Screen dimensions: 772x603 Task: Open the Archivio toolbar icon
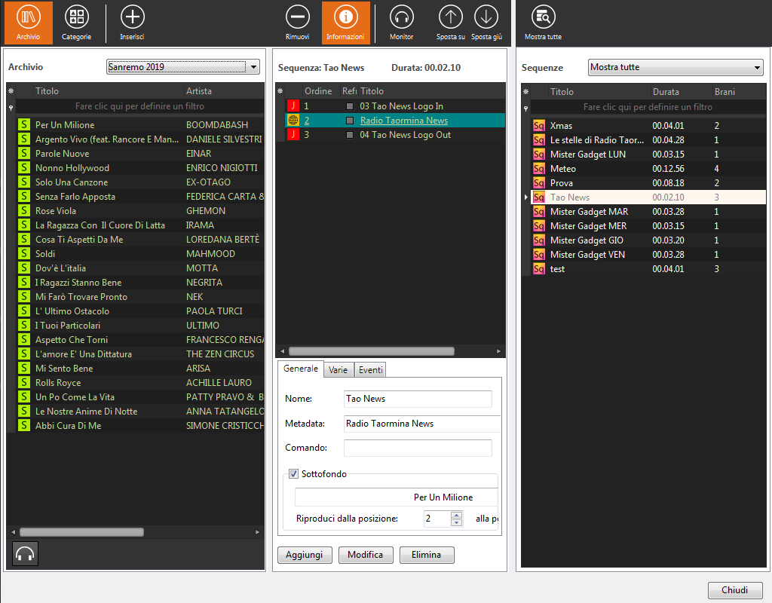click(29, 18)
